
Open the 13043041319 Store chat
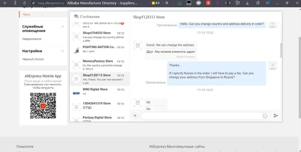100,107
